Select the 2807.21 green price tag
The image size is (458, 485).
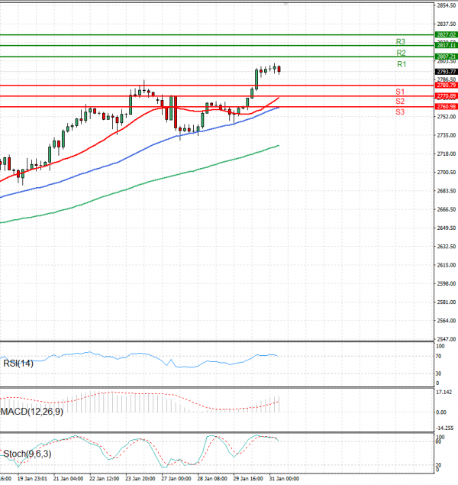(446, 57)
